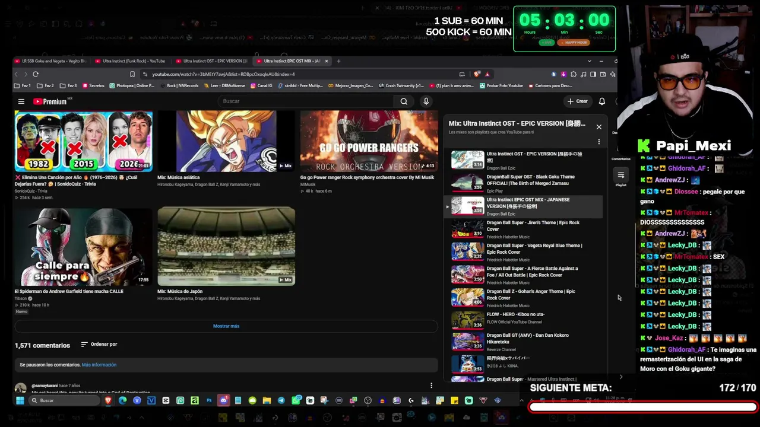Start voice search with the microphone icon
This screenshot has height=427, width=760.
tap(426, 101)
